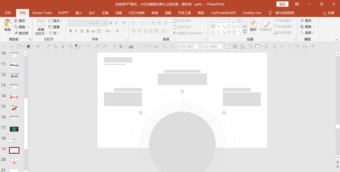Click the align left icon in quick toolbar
340x172 pixels.
click(267, 47)
